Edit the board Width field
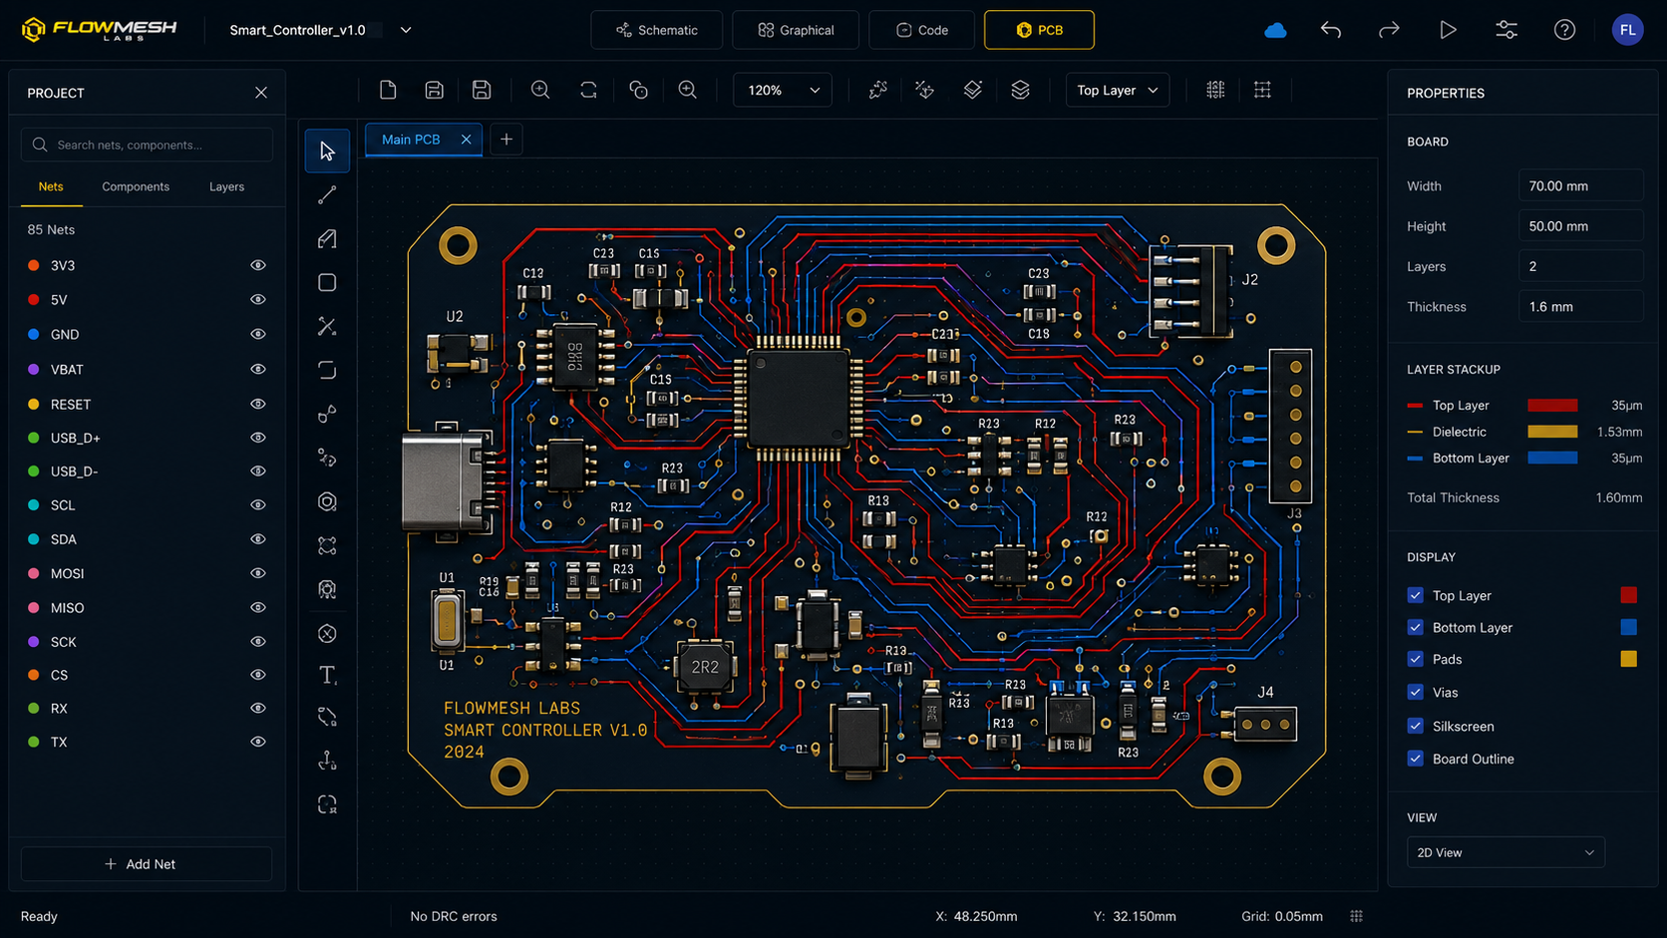Viewport: 1667px width, 938px height. tap(1580, 186)
